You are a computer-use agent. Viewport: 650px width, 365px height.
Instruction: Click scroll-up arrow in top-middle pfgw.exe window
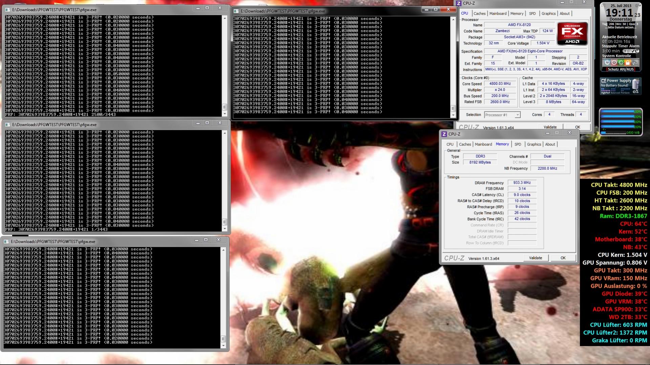click(453, 19)
